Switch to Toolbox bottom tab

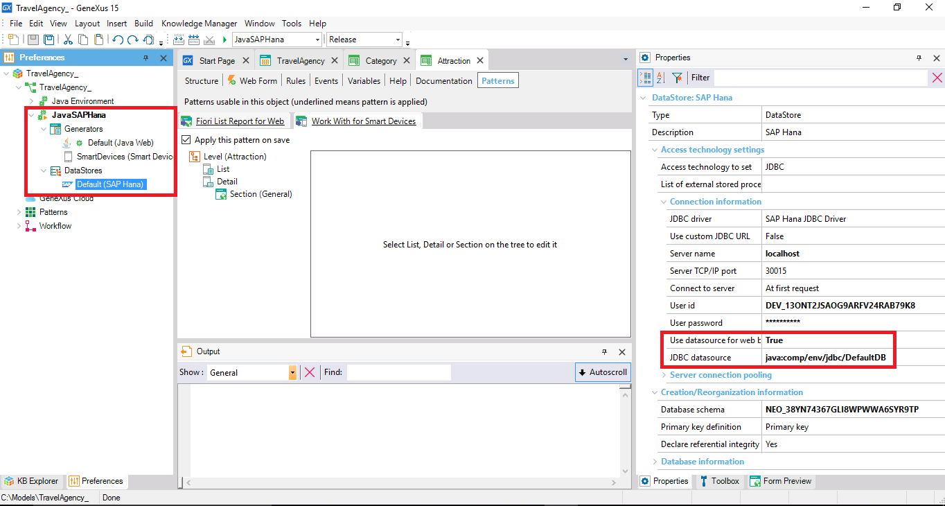718,481
